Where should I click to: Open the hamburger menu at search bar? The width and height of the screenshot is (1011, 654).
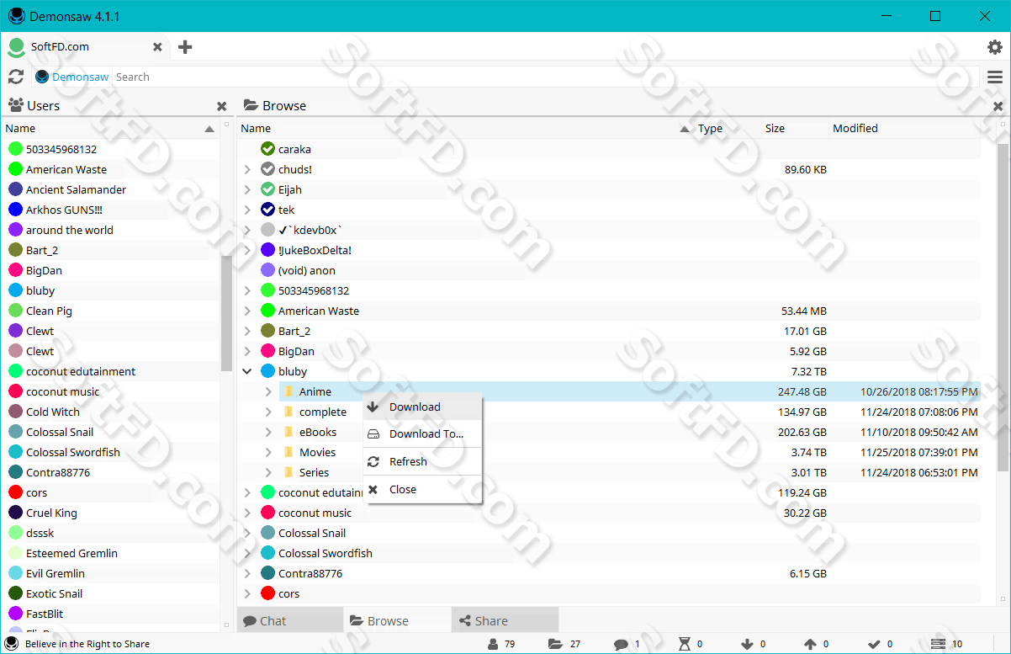(x=994, y=77)
